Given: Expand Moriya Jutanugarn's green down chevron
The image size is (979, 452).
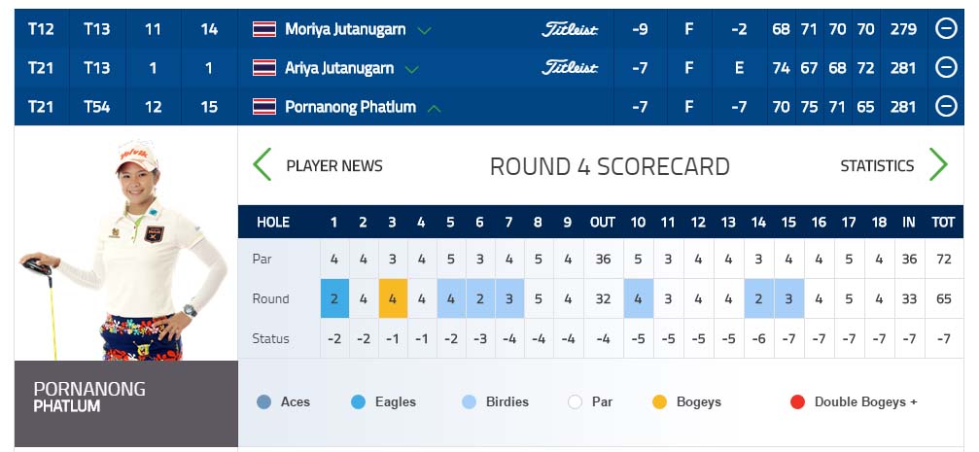Looking at the screenshot, I should point(424,30).
